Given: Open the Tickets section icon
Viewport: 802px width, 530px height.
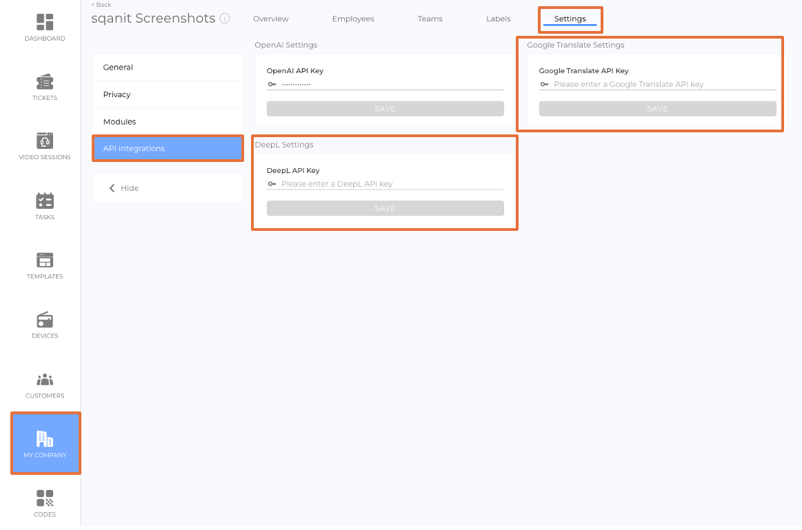Looking at the screenshot, I should tap(45, 82).
